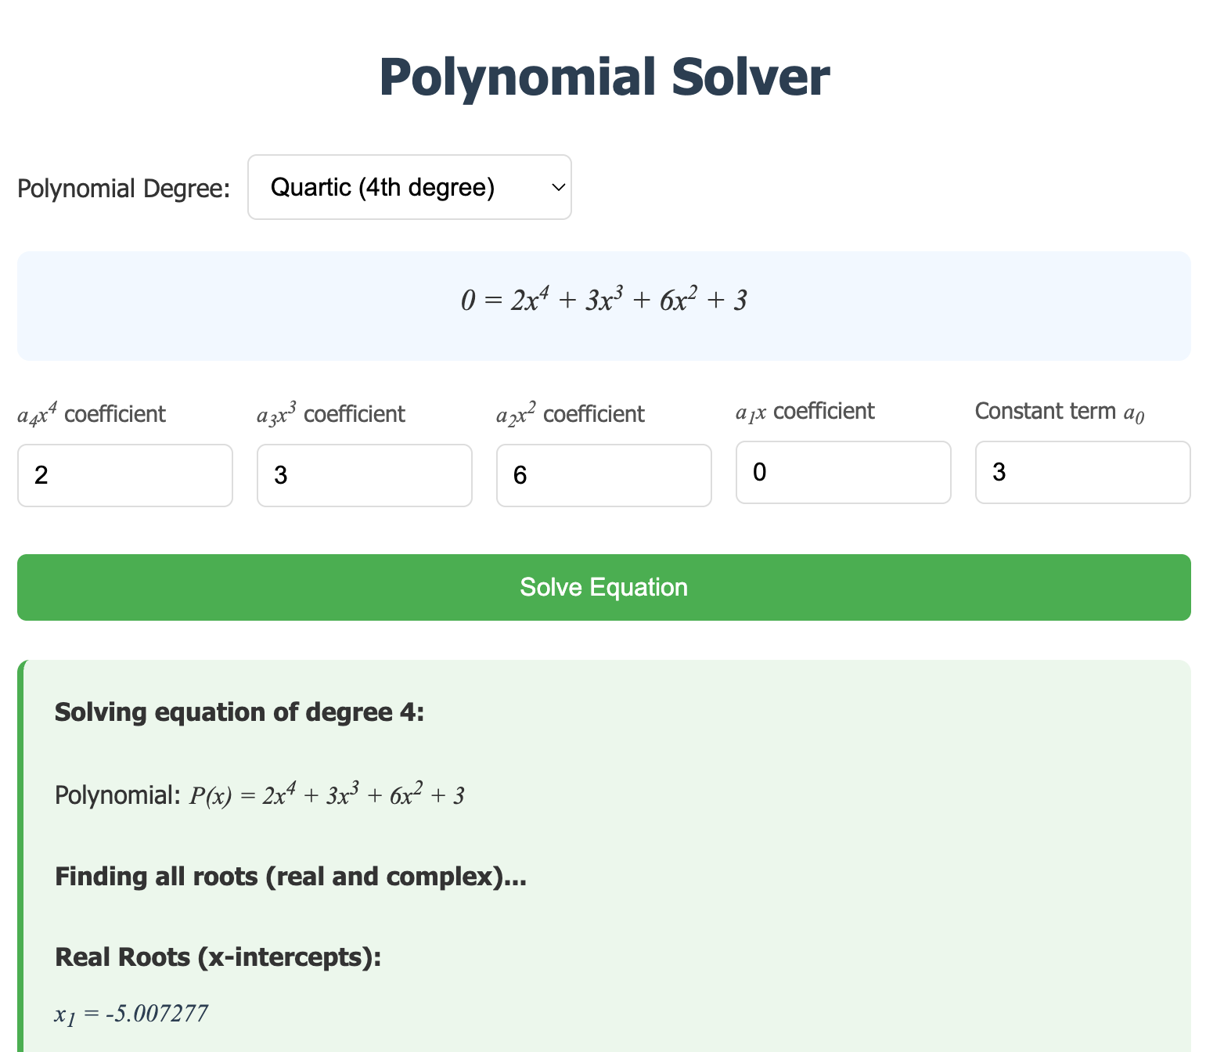1224x1052 pixels.
Task: Click the a2x² coefficient label
Action: pos(571,413)
